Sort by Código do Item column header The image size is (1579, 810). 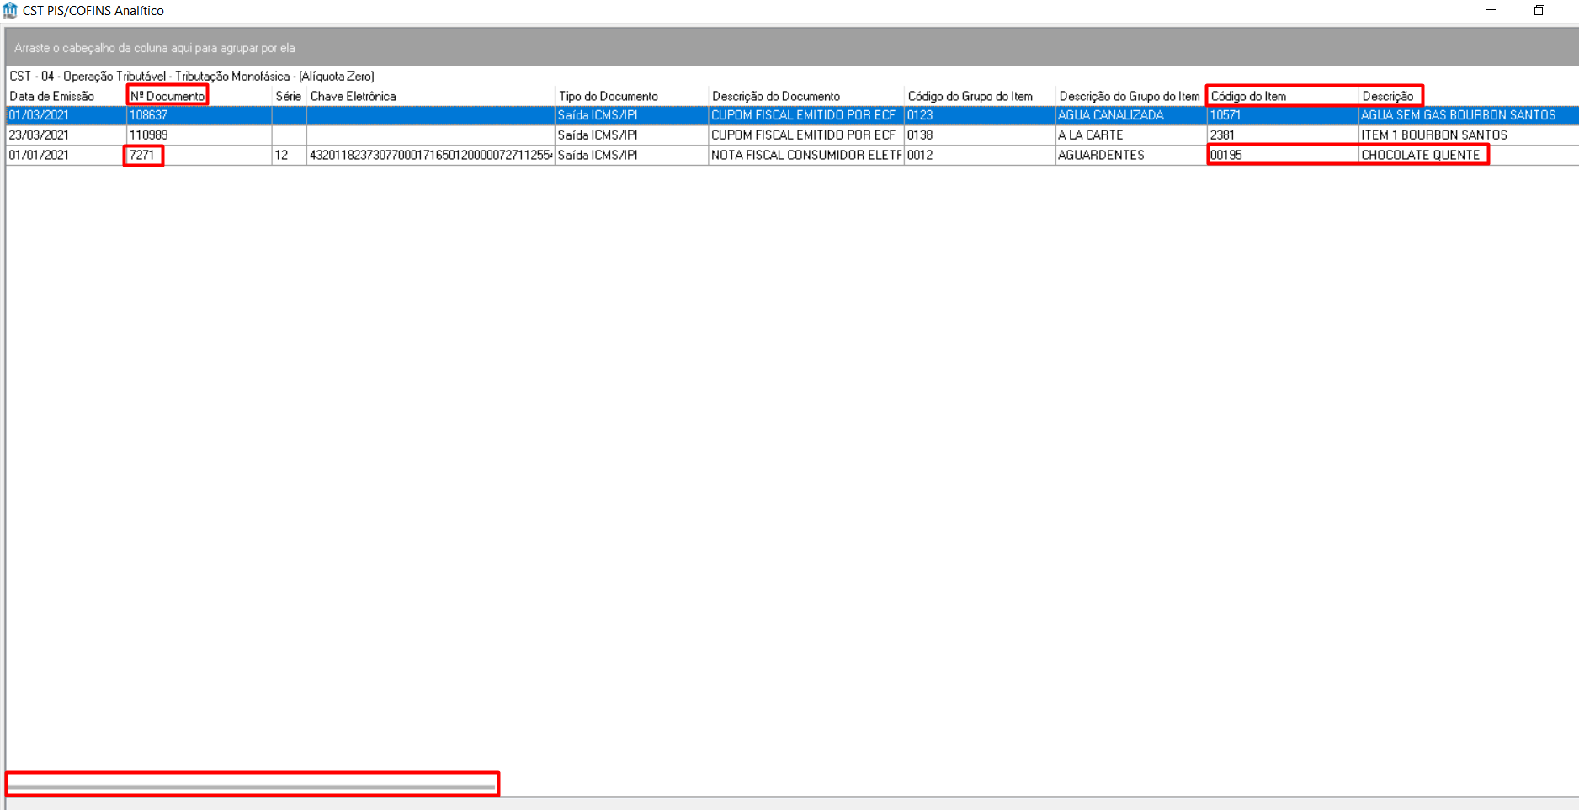coord(1283,96)
